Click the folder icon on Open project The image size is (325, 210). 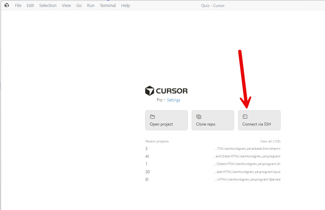click(x=152, y=117)
